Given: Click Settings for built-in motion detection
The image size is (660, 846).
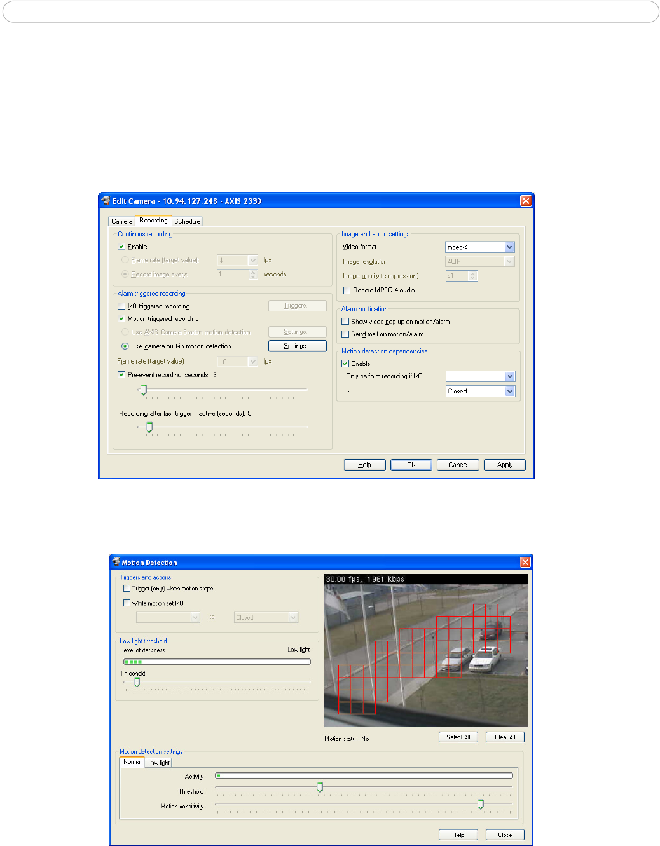Looking at the screenshot, I should [x=297, y=346].
